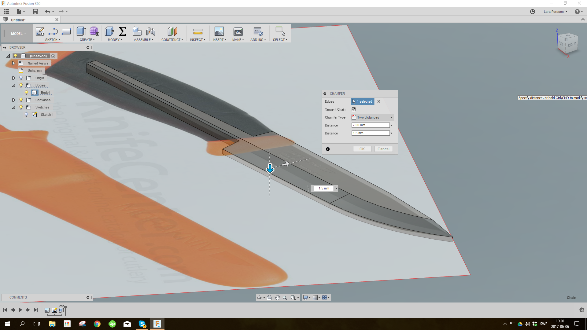Click the Create Form icon
587x330 pixels.
94,31
